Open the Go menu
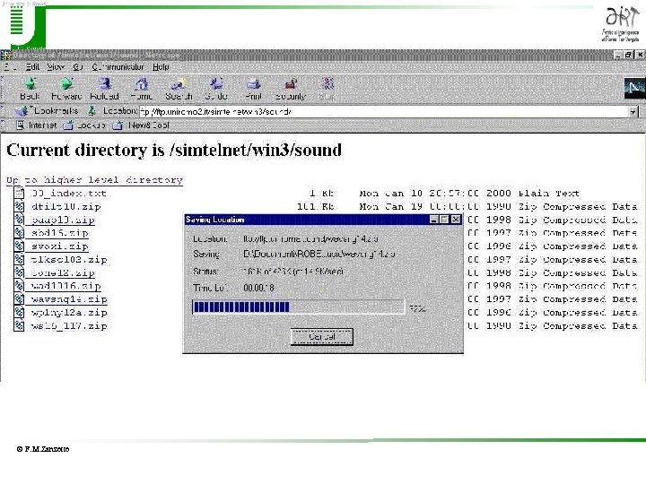Image resolution: width=646 pixels, height=484 pixels. [x=78, y=66]
